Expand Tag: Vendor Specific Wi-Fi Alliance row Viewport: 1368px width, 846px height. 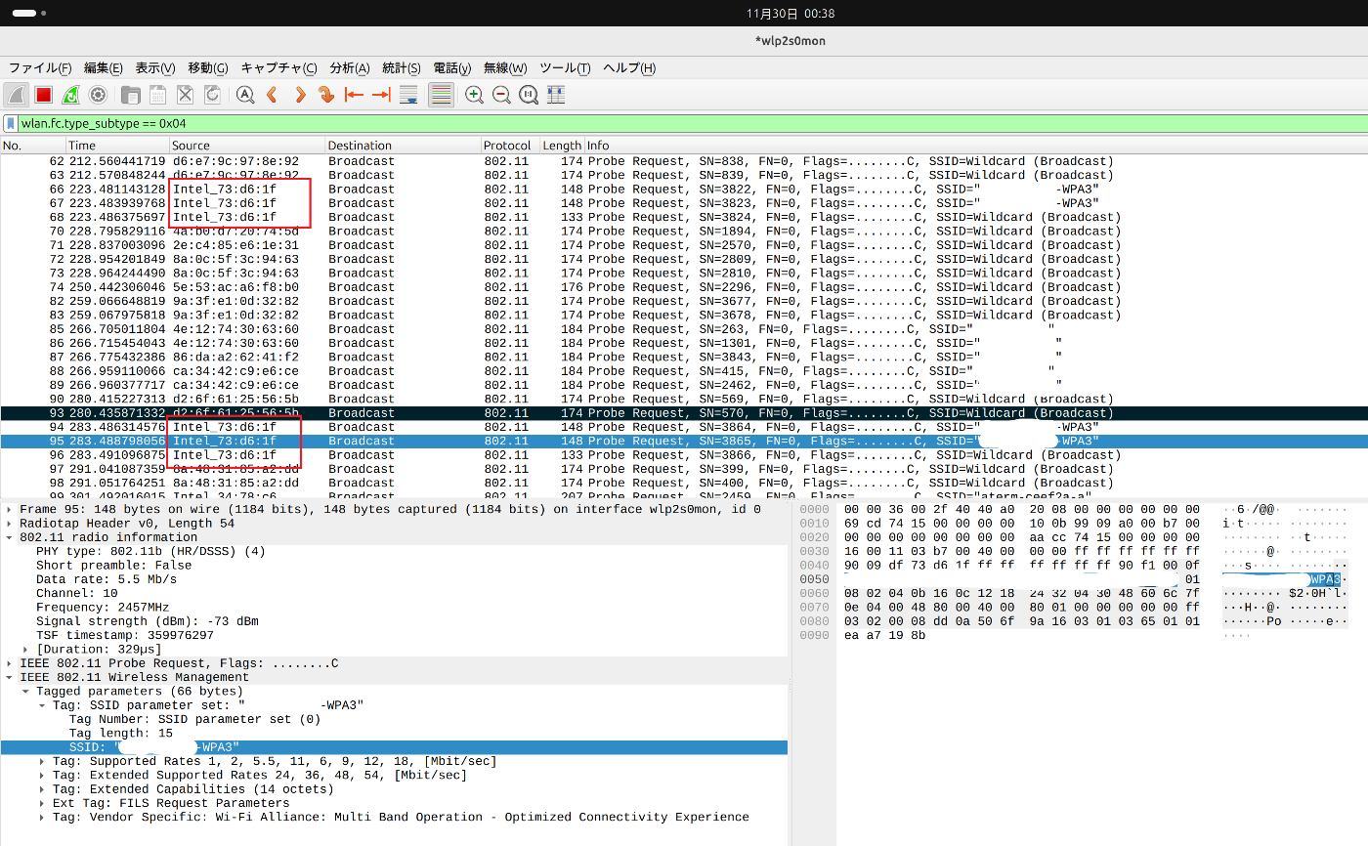(x=42, y=818)
